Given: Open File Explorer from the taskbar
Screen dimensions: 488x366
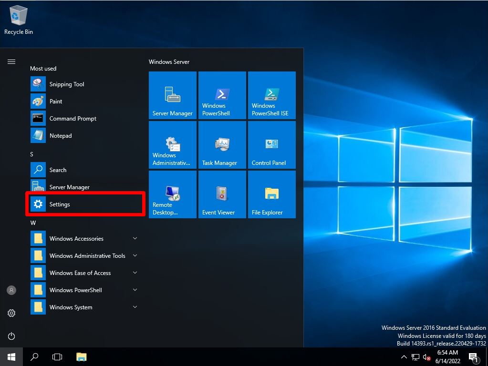Looking at the screenshot, I should tap(81, 357).
